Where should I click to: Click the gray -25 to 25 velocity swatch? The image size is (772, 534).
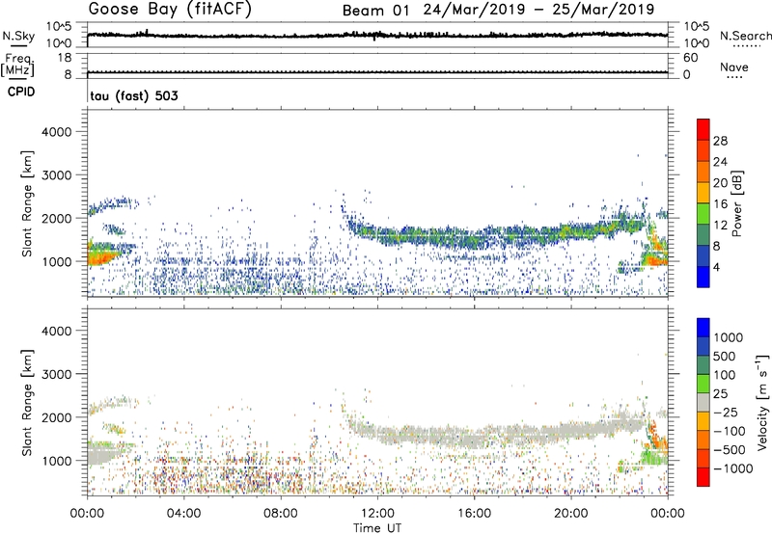pyautogui.click(x=703, y=403)
